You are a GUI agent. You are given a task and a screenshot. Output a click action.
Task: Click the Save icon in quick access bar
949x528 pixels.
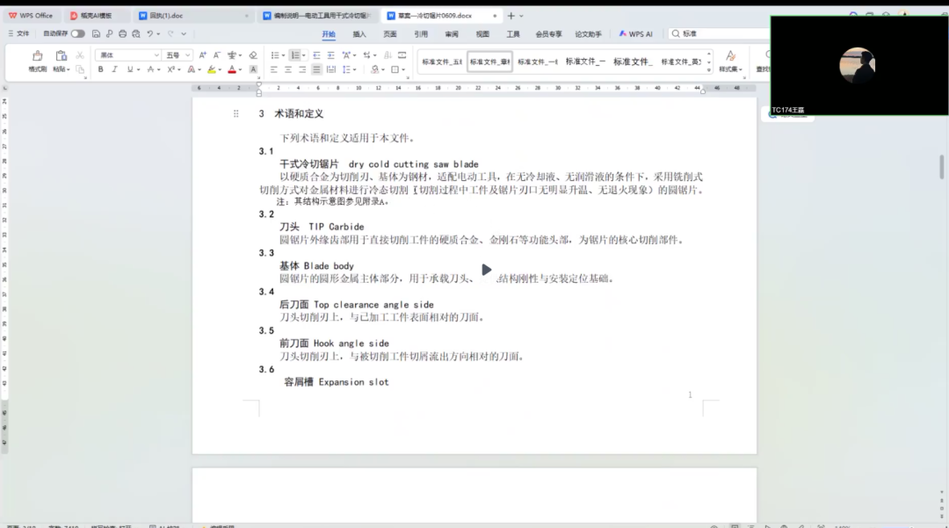(96, 34)
